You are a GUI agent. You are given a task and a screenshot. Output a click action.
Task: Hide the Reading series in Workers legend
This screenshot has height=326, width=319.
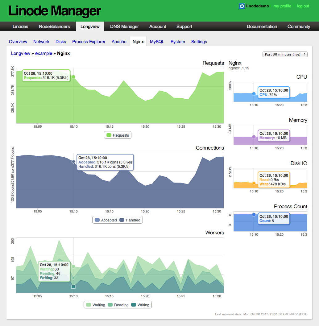118,305
